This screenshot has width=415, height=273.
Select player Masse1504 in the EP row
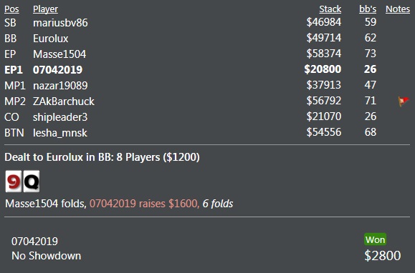pyautogui.click(x=59, y=54)
